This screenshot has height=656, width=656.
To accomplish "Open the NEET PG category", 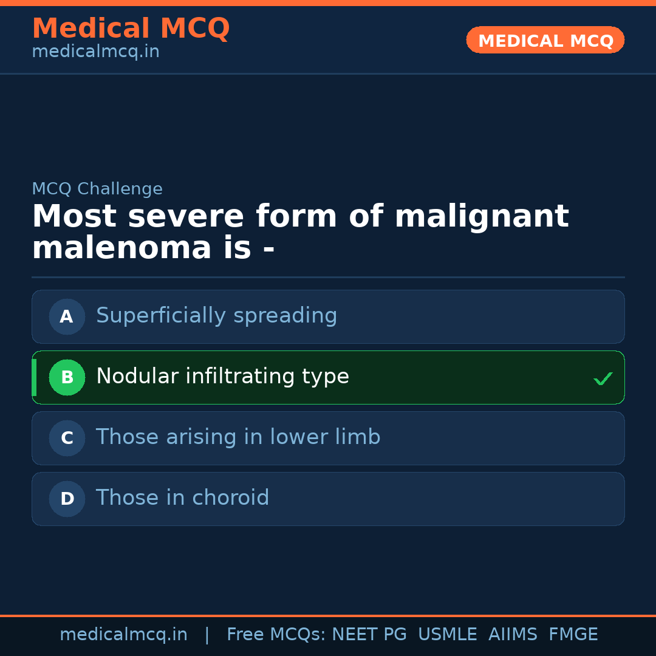I will (x=369, y=634).
